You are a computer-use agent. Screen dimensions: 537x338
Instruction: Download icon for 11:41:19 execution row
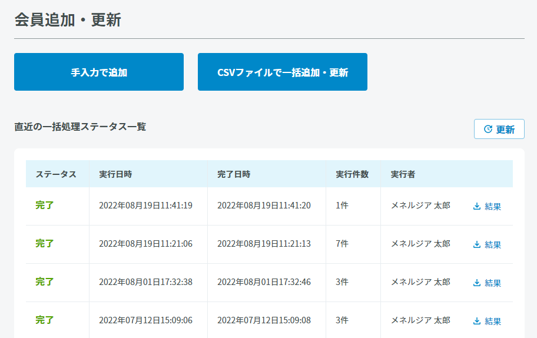(477, 206)
